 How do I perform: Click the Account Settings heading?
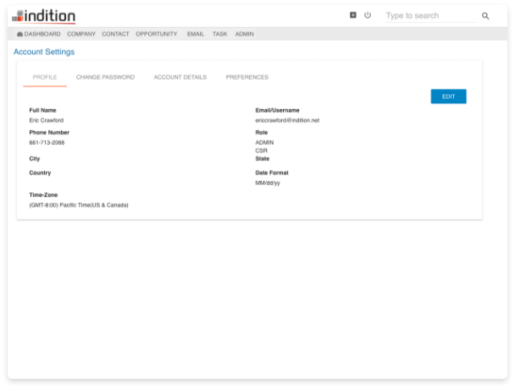(44, 52)
